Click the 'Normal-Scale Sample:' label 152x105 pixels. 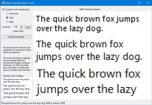(x=13, y=76)
